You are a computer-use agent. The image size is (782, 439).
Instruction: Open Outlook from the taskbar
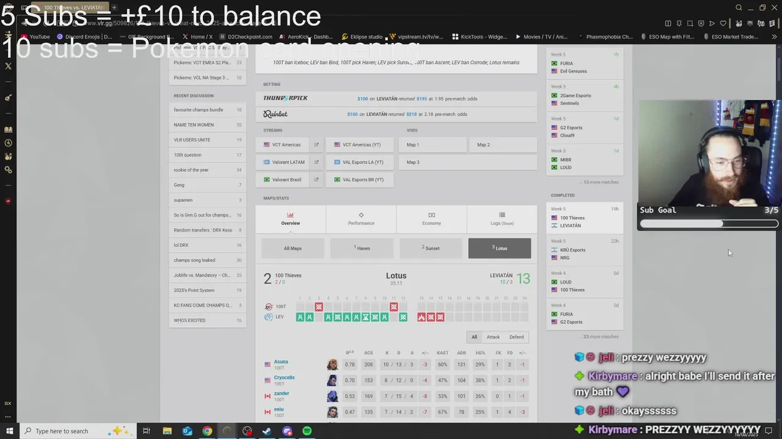tap(187, 431)
